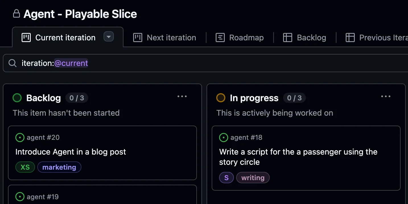Select the marketing label on agent #20
The image size is (408, 204).
(59, 167)
